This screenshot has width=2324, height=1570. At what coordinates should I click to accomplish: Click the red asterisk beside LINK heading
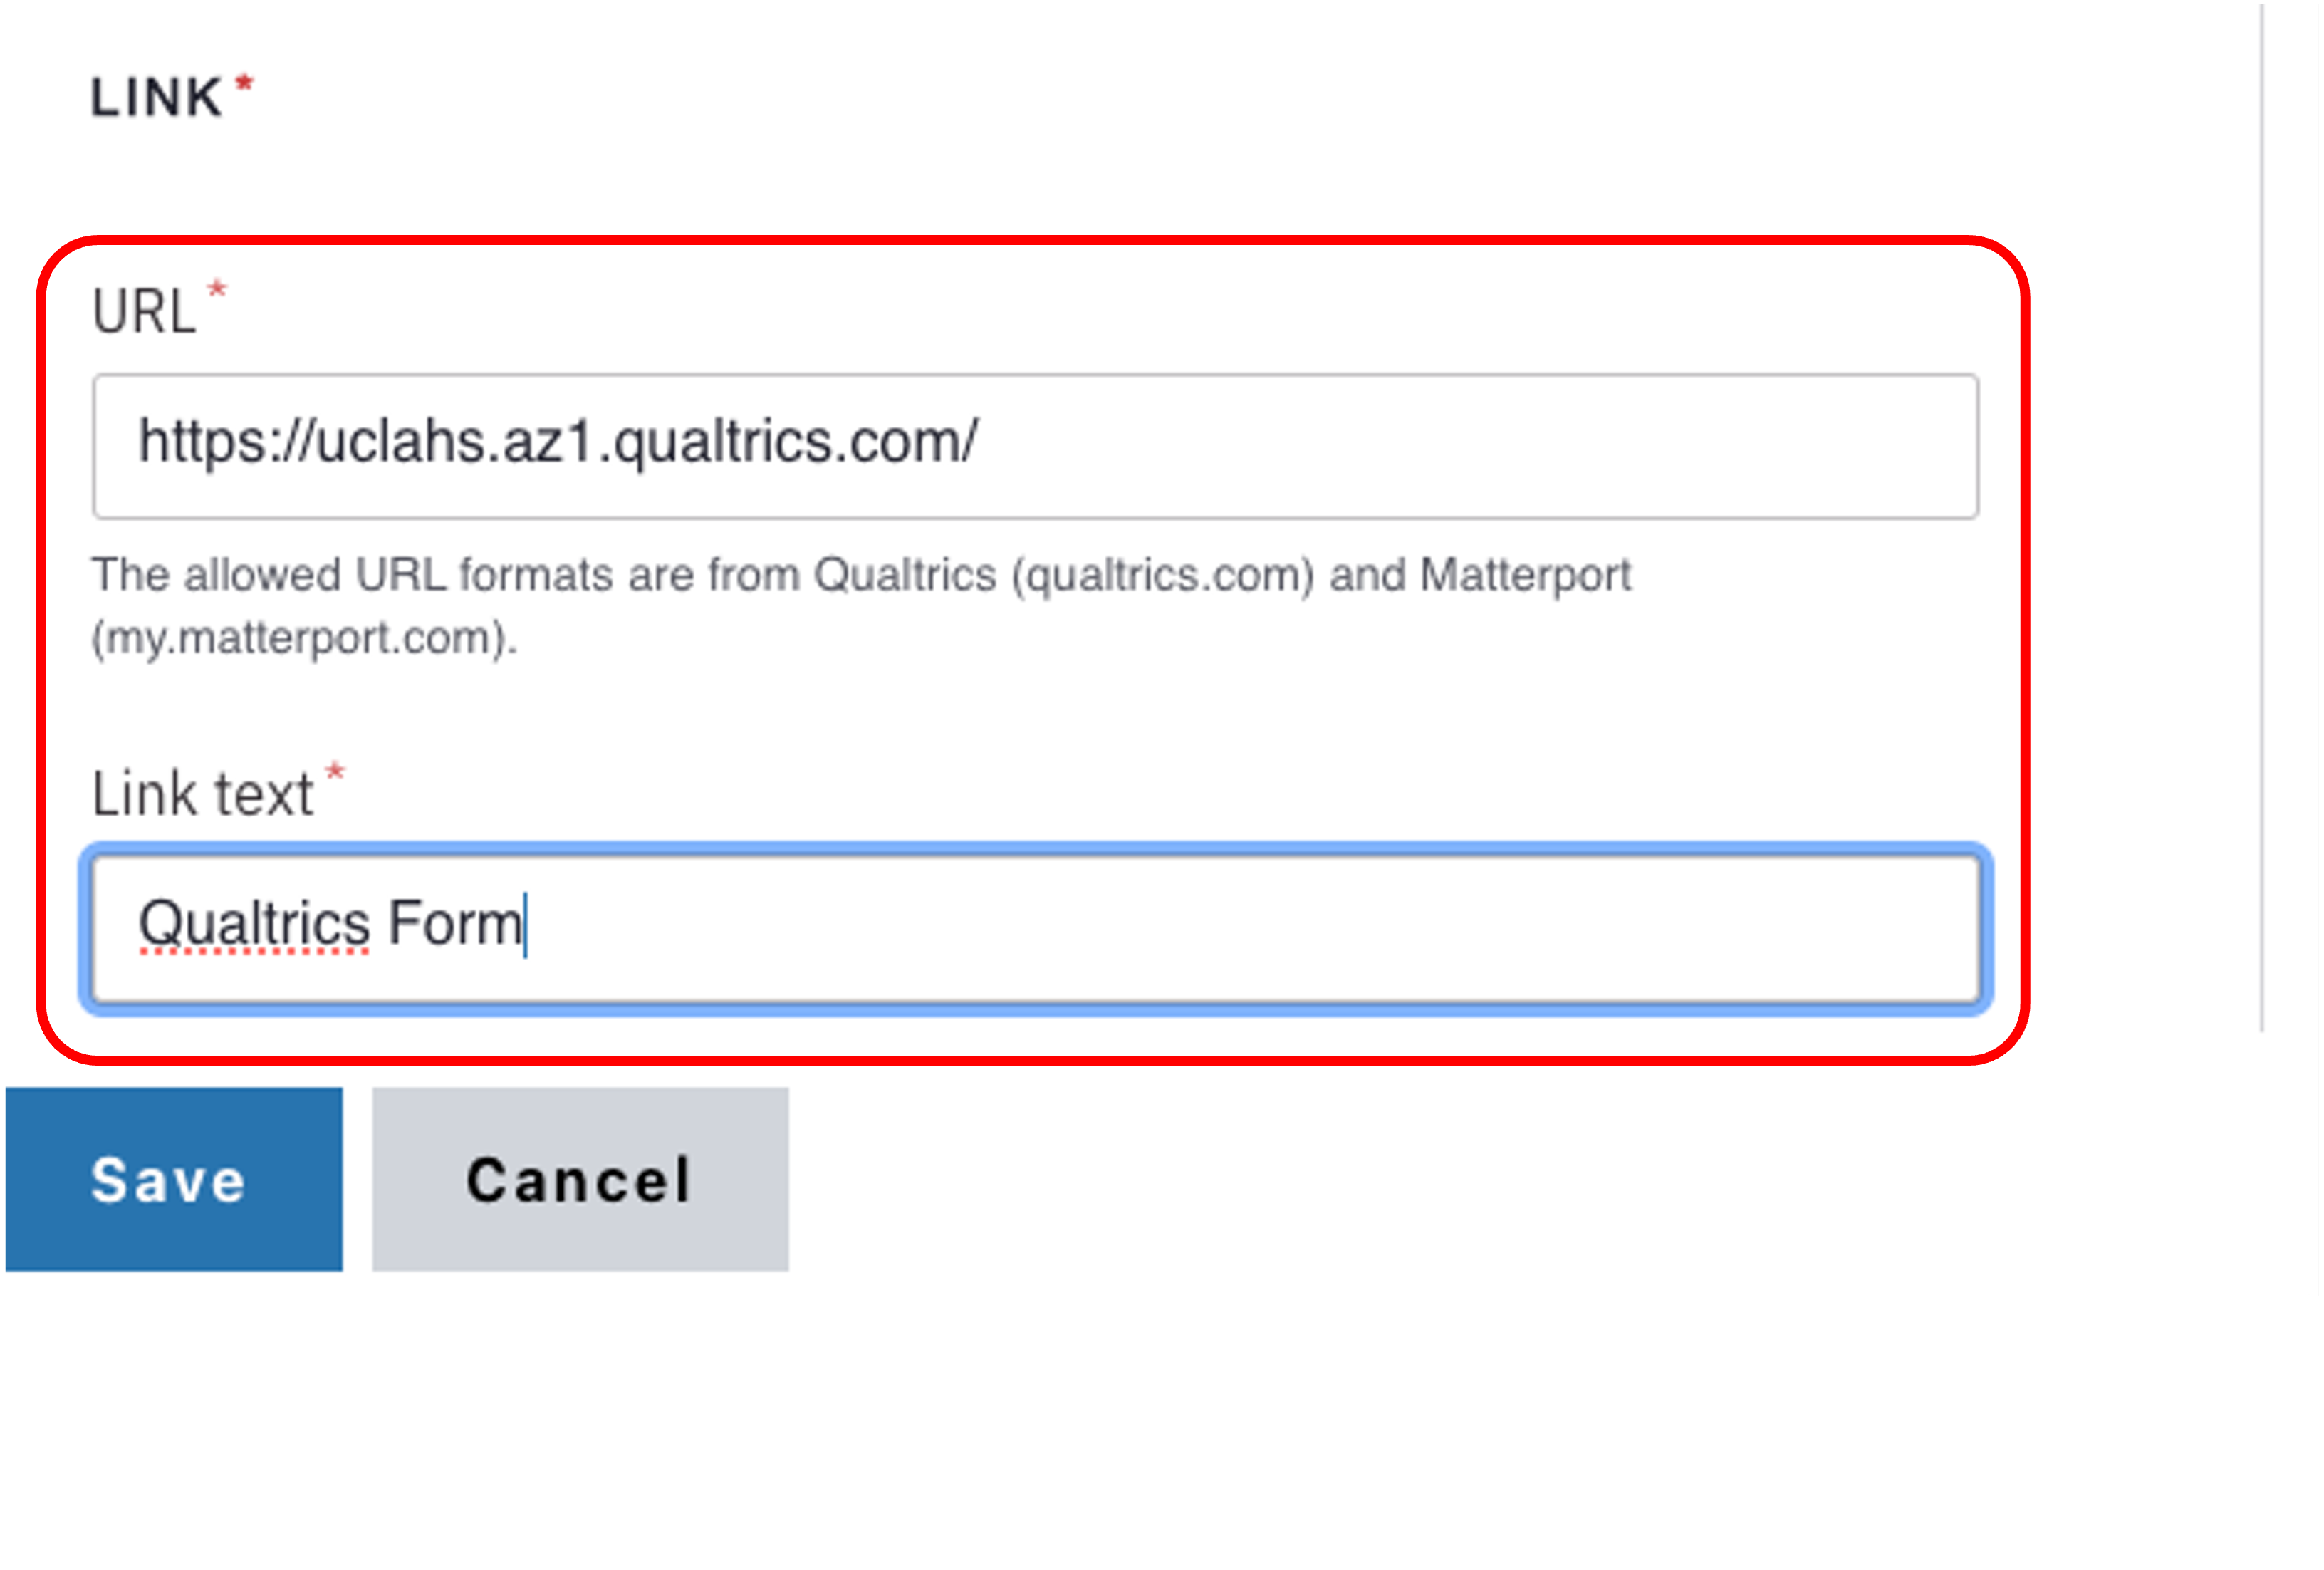tap(244, 85)
